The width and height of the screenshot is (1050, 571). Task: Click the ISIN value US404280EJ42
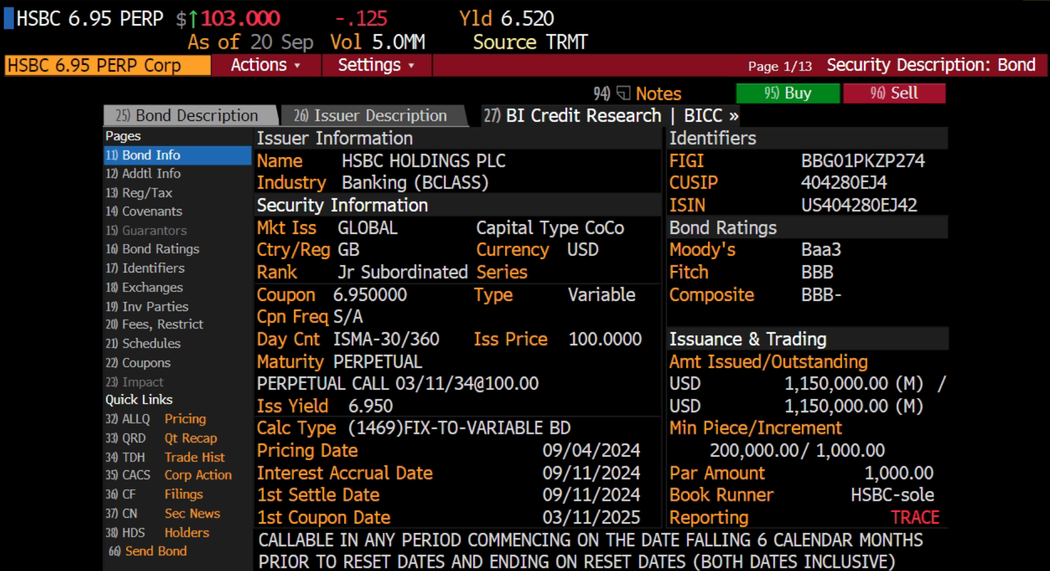pos(859,205)
